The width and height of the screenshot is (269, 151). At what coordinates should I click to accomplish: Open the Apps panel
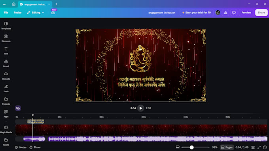point(6,114)
